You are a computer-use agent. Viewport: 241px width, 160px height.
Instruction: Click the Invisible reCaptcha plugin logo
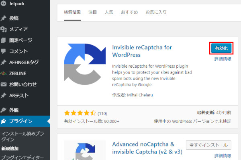[x=85, y=64]
